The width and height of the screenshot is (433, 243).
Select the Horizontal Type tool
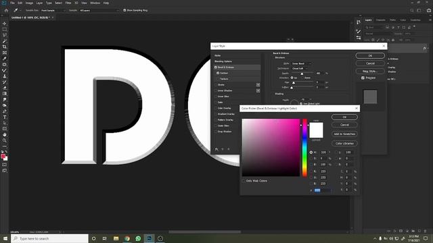pyautogui.click(x=5, y=117)
